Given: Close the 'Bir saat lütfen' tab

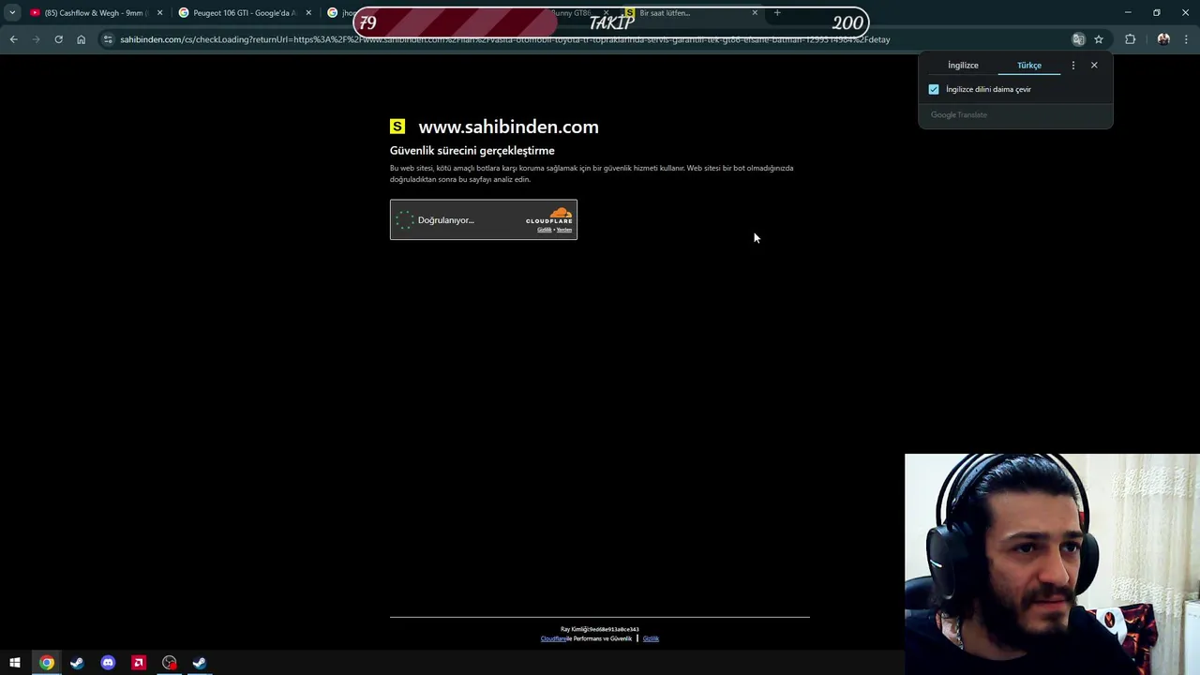Looking at the screenshot, I should 755,13.
